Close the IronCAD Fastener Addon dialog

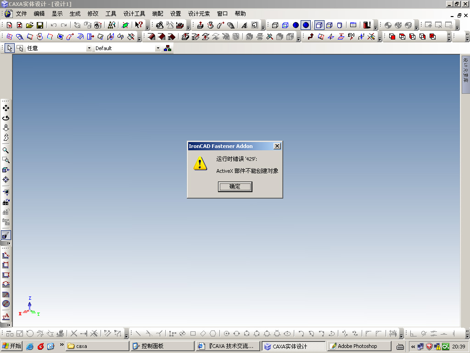(277, 146)
